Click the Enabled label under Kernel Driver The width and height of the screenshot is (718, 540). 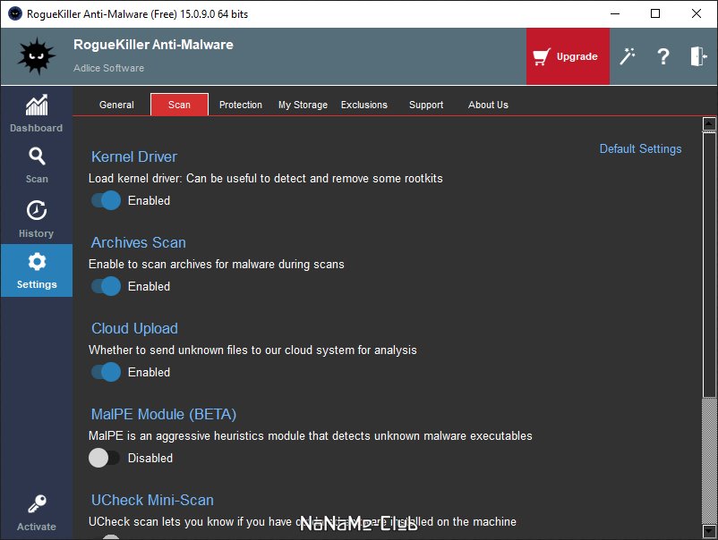tap(149, 201)
